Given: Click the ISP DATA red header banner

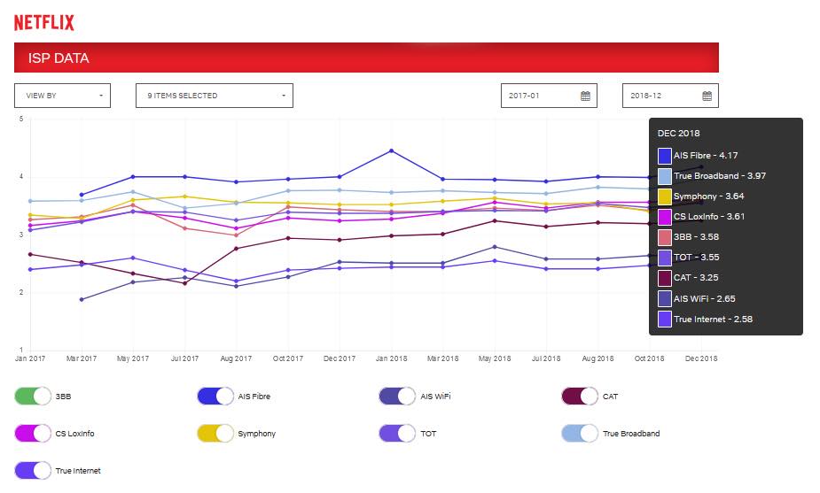Looking at the screenshot, I should click(366, 58).
